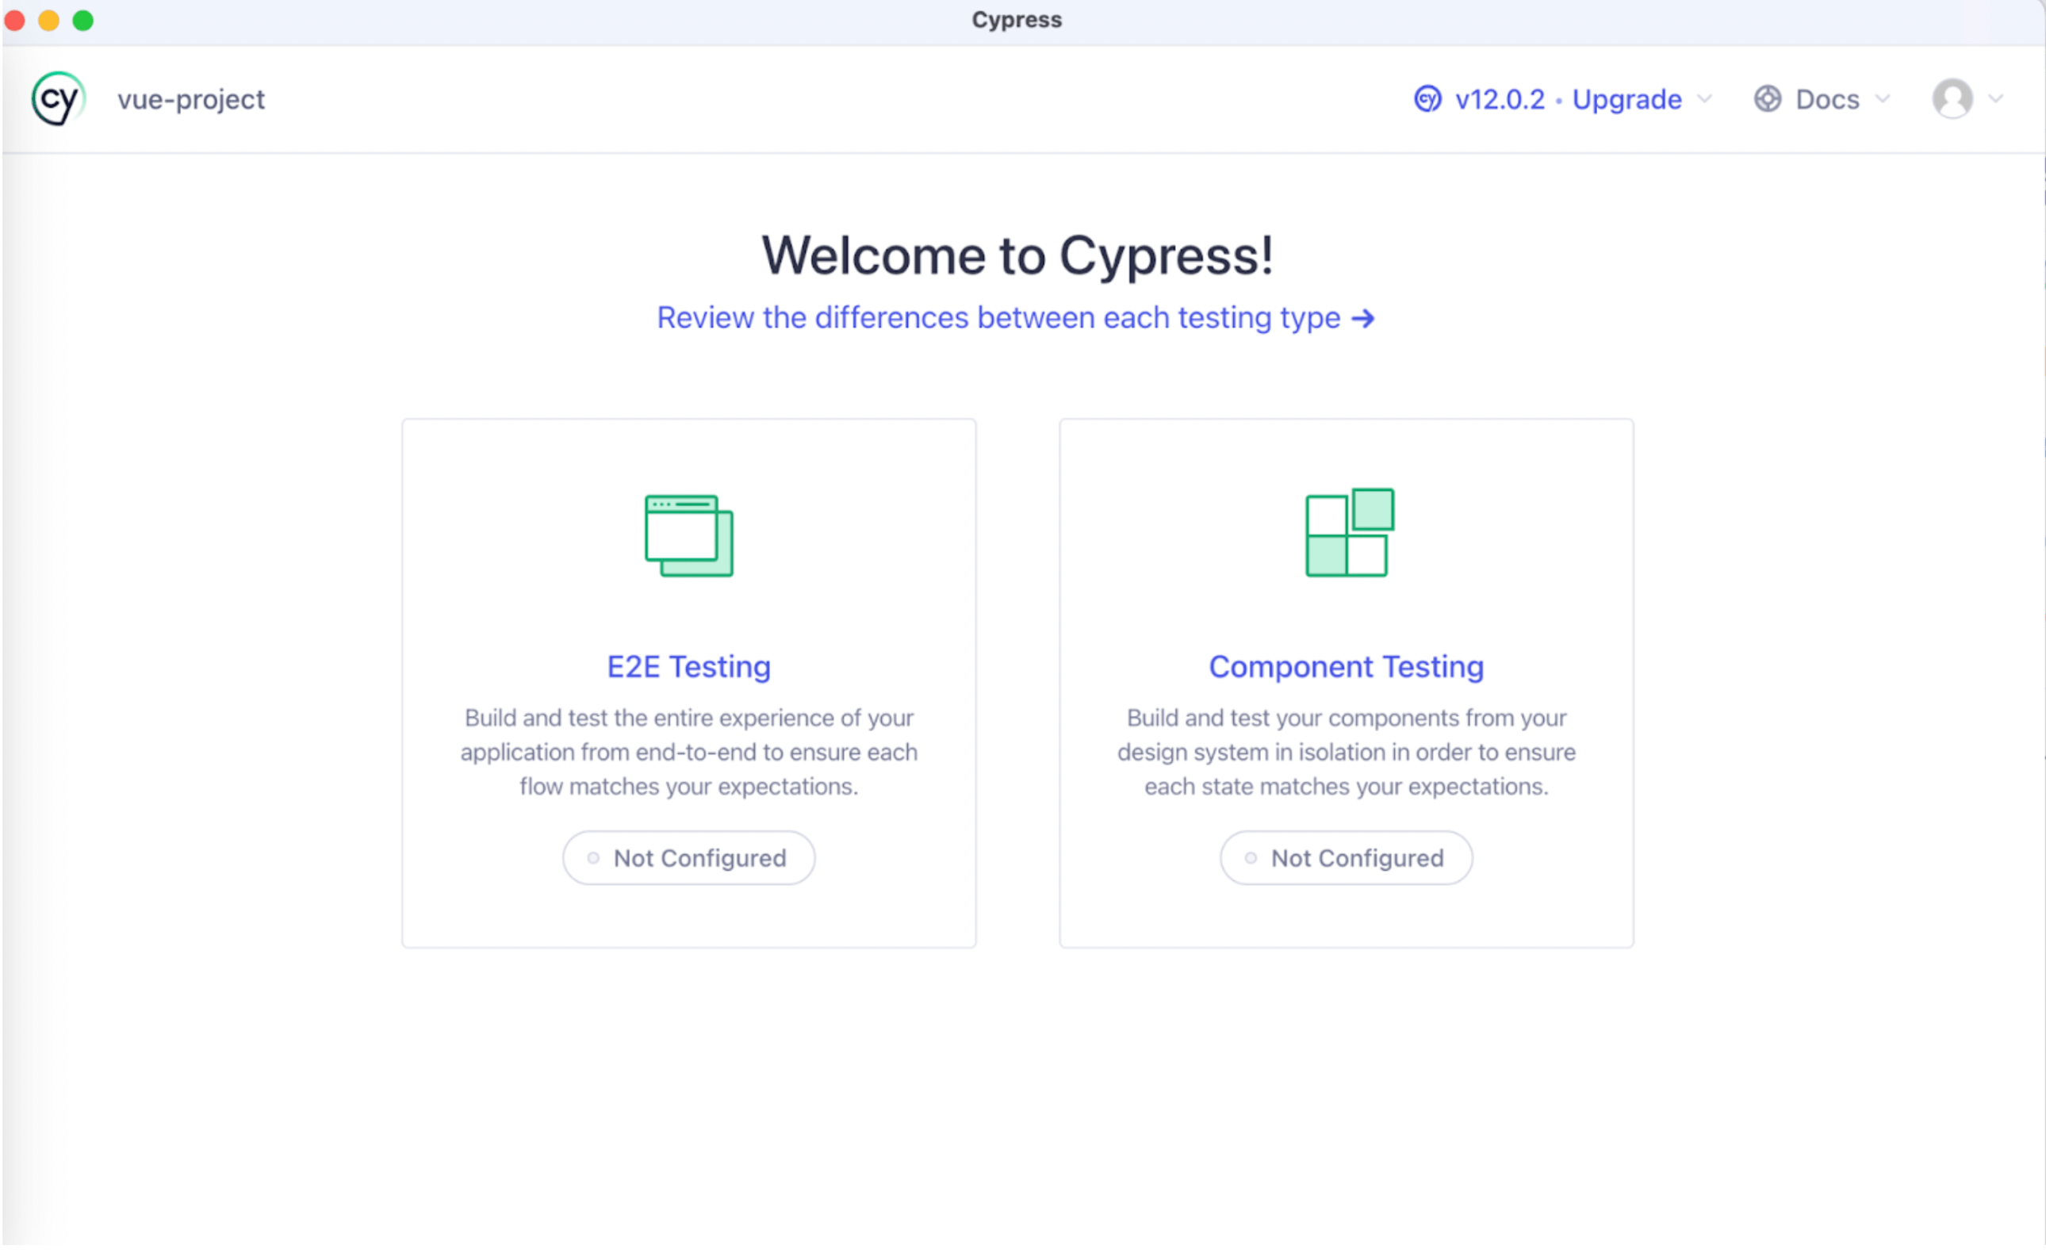
Task: Select the Component Testing grid icon
Action: pyautogui.click(x=1345, y=534)
